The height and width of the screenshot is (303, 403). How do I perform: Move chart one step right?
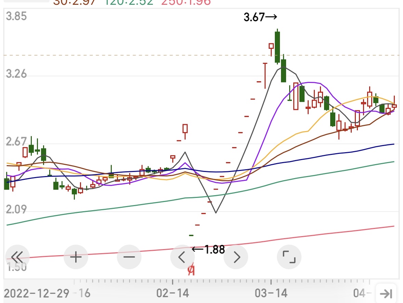tap(236, 257)
